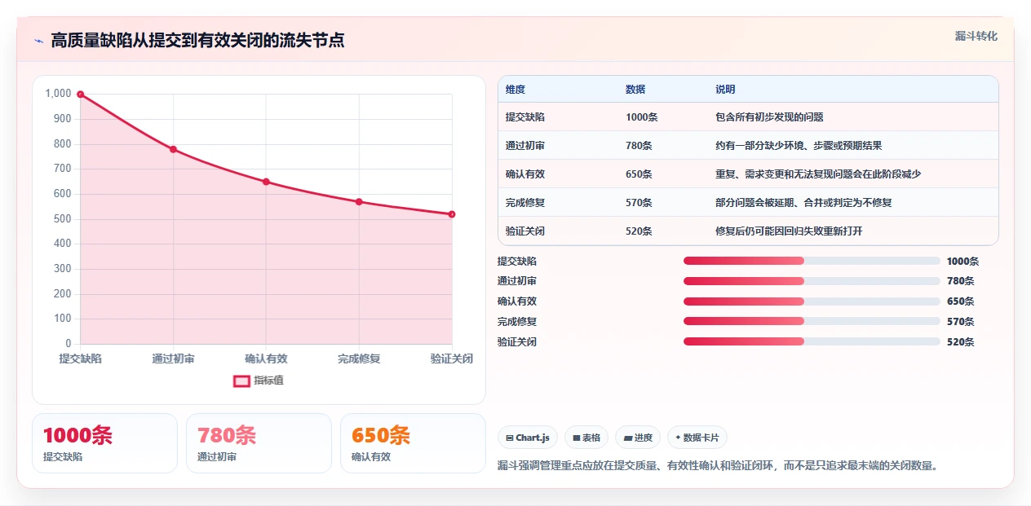Click the 完成修复 label on the chart x-axis
Viewport: 1031px width, 506px height.
click(359, 359)
